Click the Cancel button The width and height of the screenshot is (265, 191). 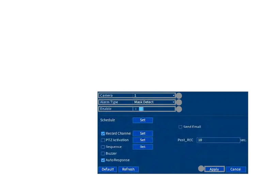click(x=236, y=170)
